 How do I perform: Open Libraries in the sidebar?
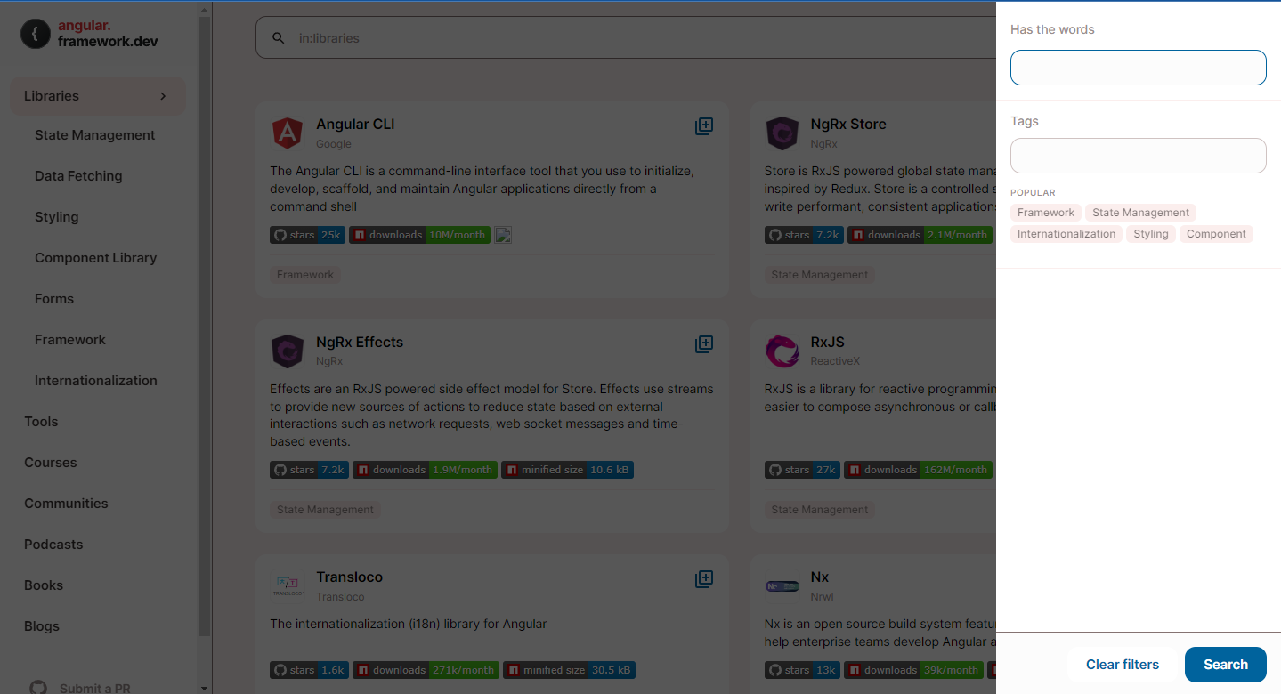[x=98, y=96]
